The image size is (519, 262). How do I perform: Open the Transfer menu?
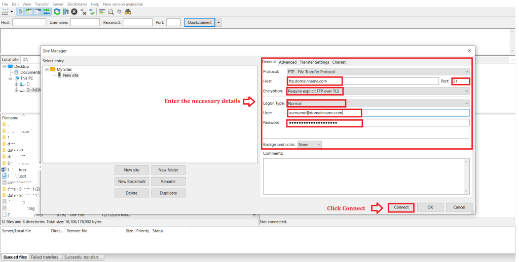(x=42, y=4)
